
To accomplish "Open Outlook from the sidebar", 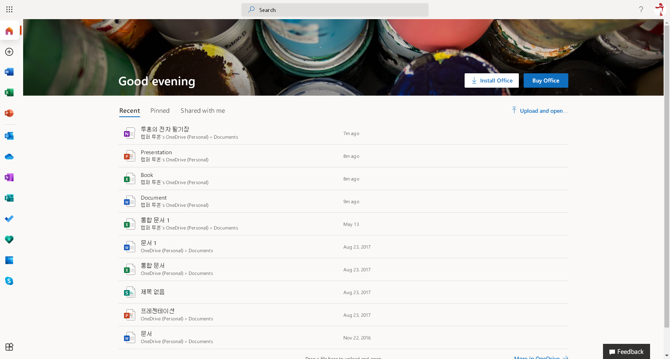I will [x=9, y=136].
